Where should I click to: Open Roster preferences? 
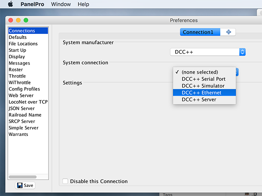[x=28, y=69]
